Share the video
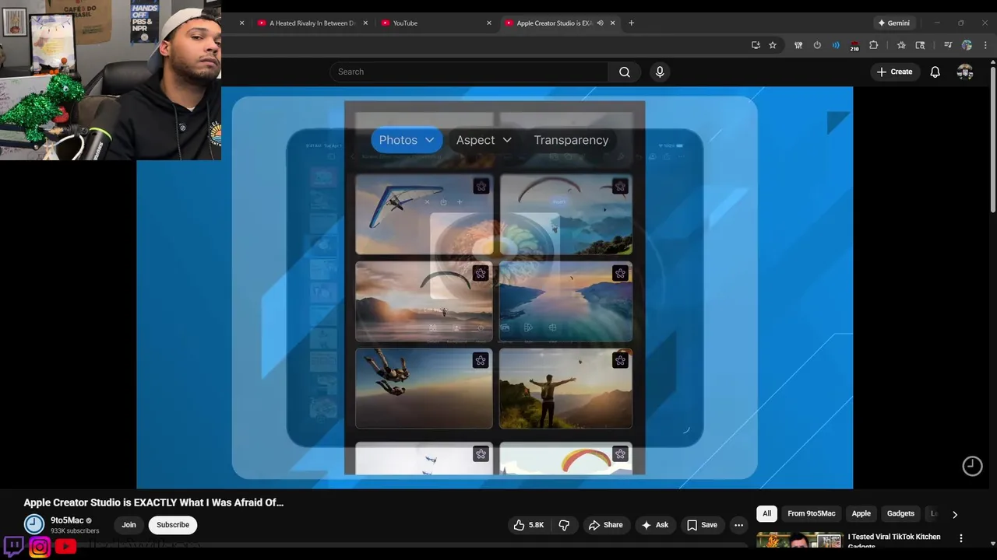Viewport: 997px width, 560px height. point(605,525)
